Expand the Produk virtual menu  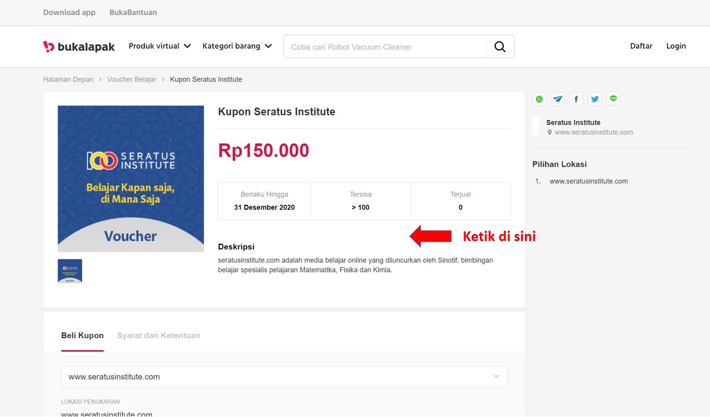pos(160,46)
